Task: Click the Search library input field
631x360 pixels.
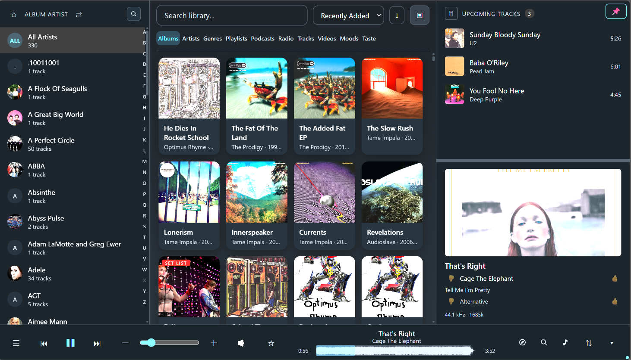Action: coord(232,16)
